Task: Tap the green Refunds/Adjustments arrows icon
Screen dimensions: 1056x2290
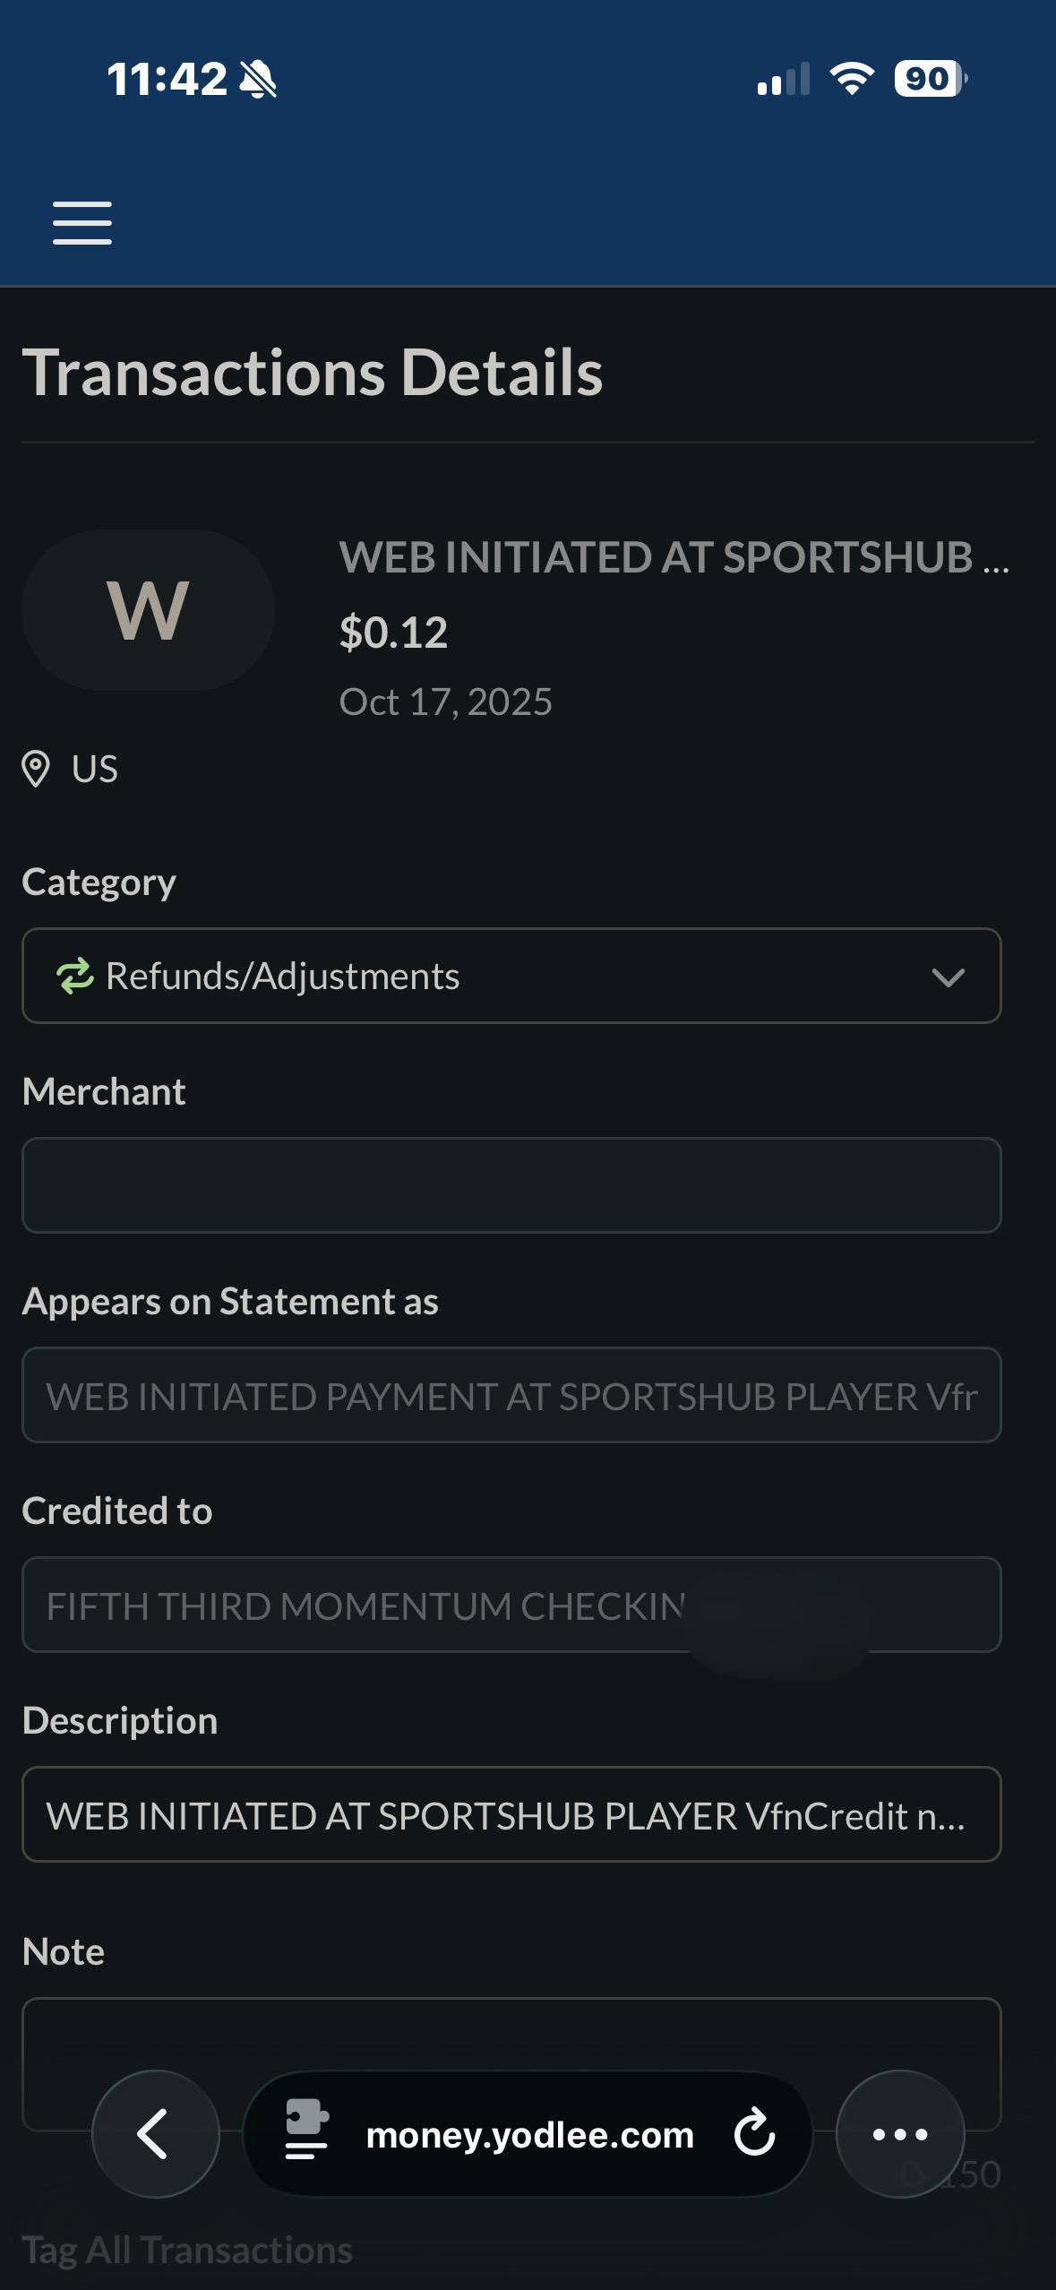Action: (x=75, y=976)
